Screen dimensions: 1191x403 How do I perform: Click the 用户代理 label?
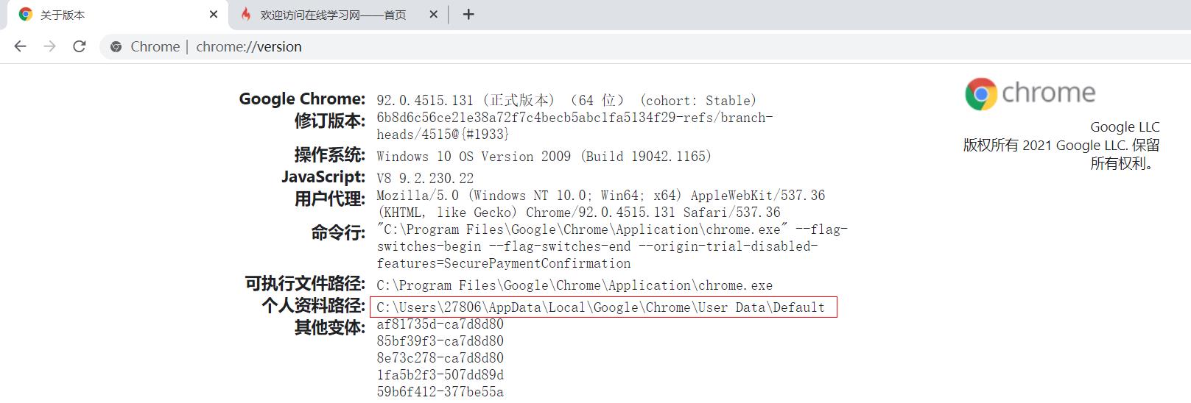pyautogui.click(x=330, y=199)
